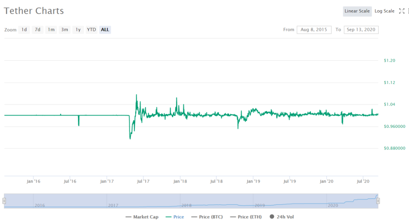409x221 pixels.
Task: Set zoom range to 1m
Action: [51, 30]
